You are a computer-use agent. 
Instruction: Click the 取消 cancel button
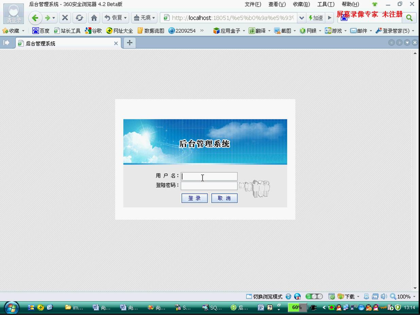tap(224, 198)
